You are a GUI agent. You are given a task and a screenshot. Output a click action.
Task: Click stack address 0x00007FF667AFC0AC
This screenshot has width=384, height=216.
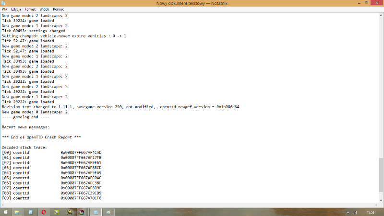pos(81,178)
